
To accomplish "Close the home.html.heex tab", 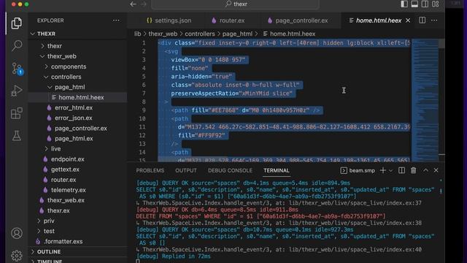I will point(408,20).
